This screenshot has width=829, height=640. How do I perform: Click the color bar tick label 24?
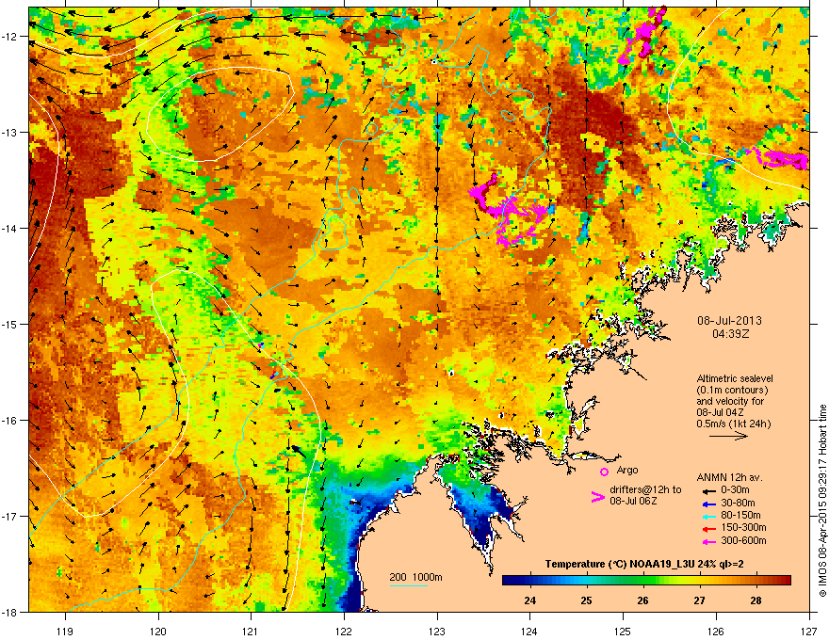(x=529, y=600)
